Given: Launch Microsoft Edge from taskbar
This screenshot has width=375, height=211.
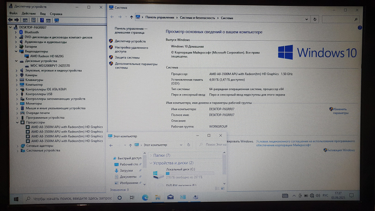Looking at the screenshot, I should point(145,198).
